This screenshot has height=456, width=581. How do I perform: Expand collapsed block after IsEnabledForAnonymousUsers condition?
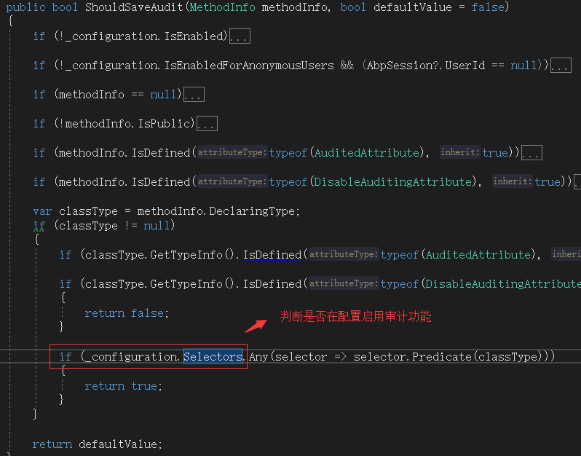pos(561,66)
